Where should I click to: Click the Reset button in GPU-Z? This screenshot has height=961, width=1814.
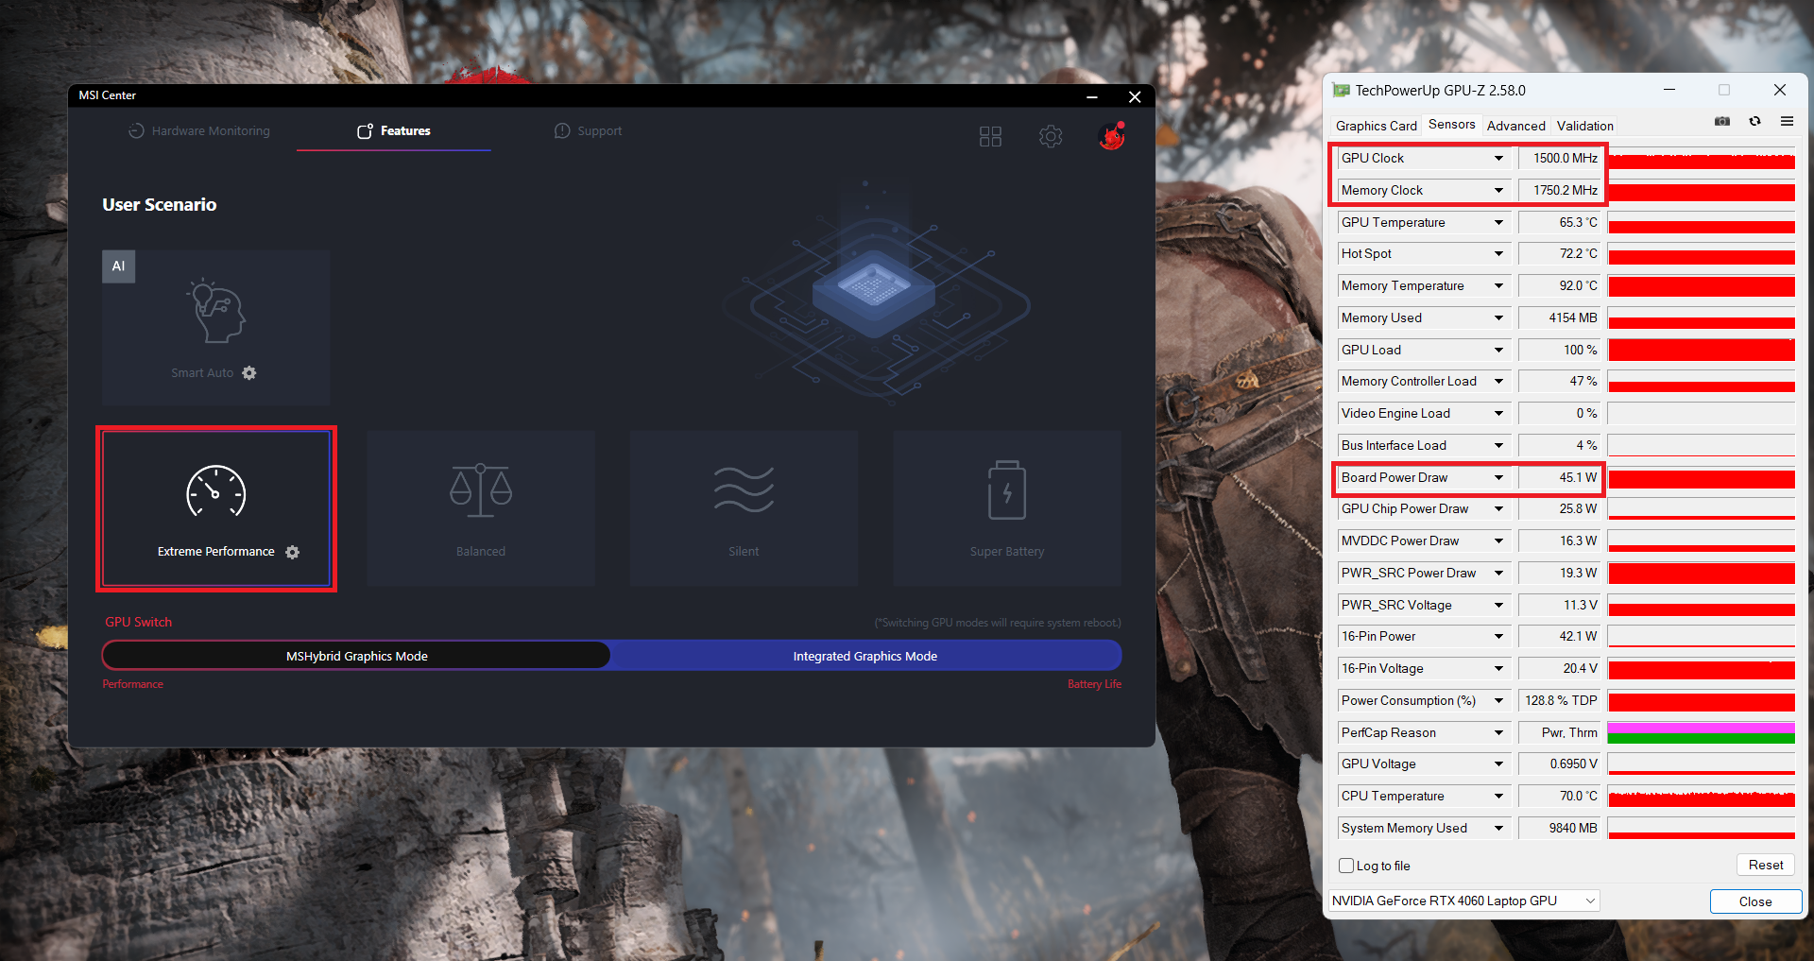click(x=1765, y=866)
